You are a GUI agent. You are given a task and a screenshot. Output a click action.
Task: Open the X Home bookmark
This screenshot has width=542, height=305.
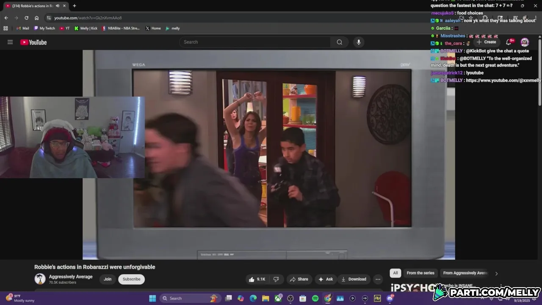point(153,28)
